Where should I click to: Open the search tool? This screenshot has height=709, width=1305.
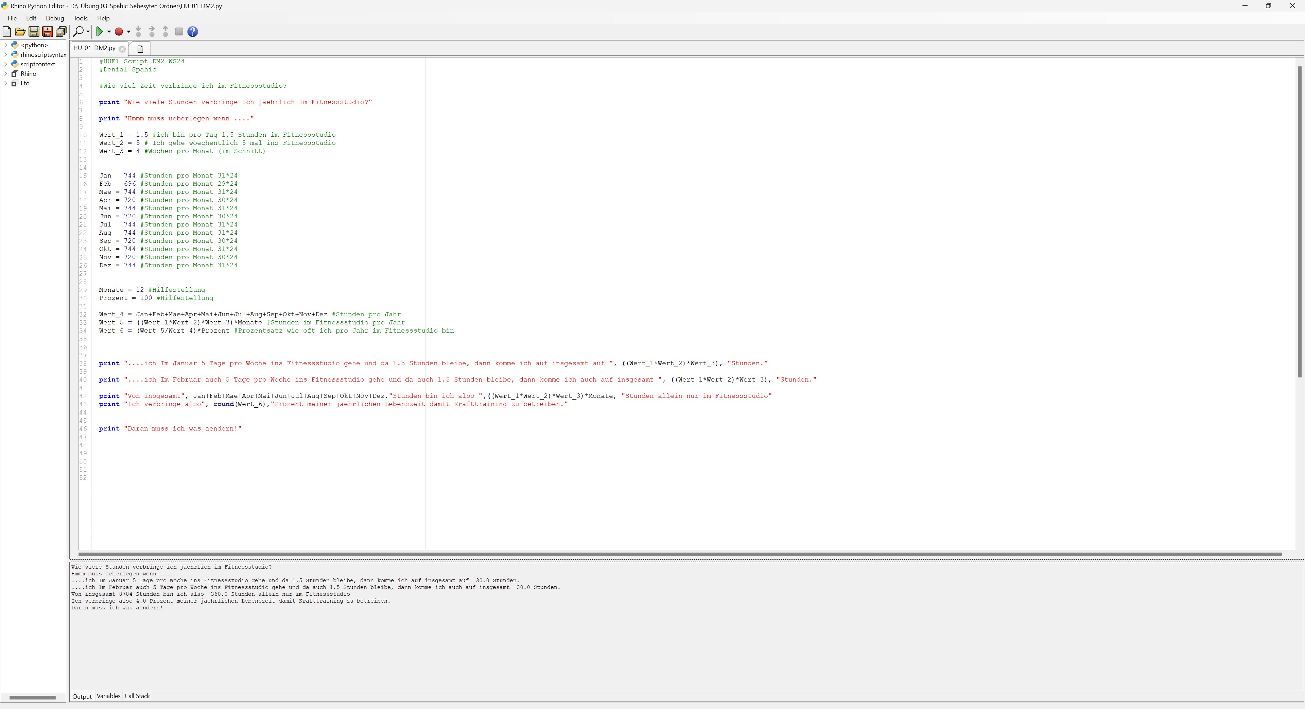79,31
